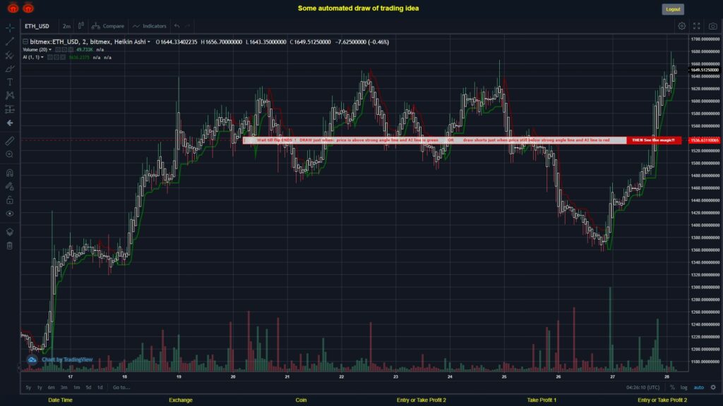Select the left arrow marker tool
723x406 pixels.
tap(10, 123)
